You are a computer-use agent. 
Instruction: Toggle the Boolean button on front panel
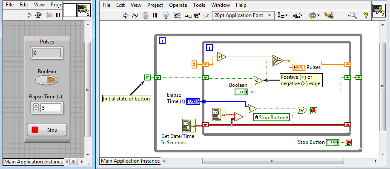pos(46,80)
